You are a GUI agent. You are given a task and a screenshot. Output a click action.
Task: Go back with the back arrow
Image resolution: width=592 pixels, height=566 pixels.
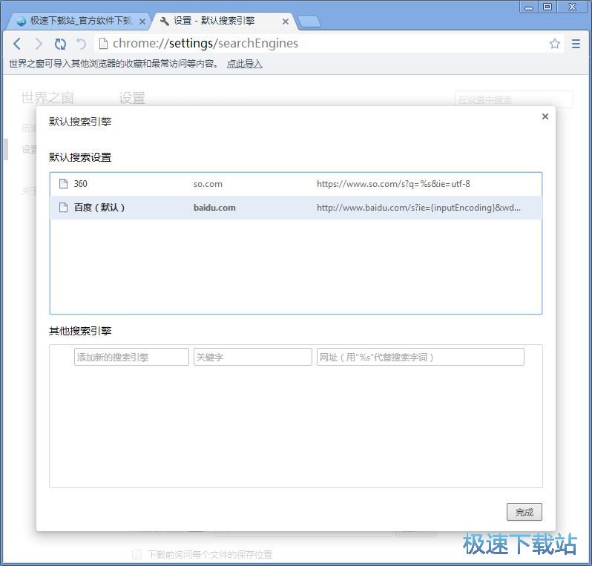point(17,44)
